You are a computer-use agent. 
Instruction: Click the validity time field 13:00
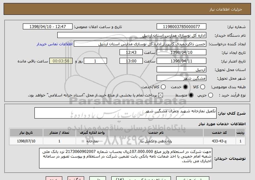coord(131,61)
